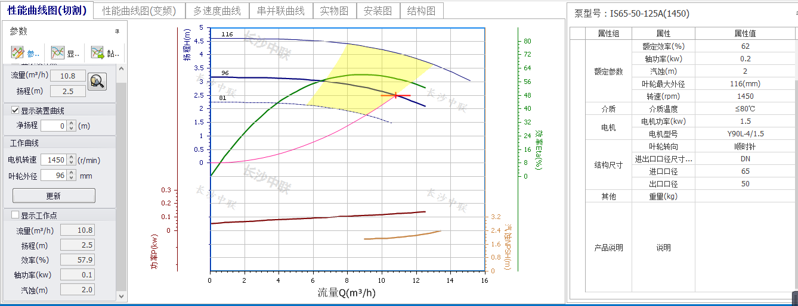Open the 安装图 tab
The width and height of the screenshot is (798, 306).
pyautogui.click(x=378, y=11)
